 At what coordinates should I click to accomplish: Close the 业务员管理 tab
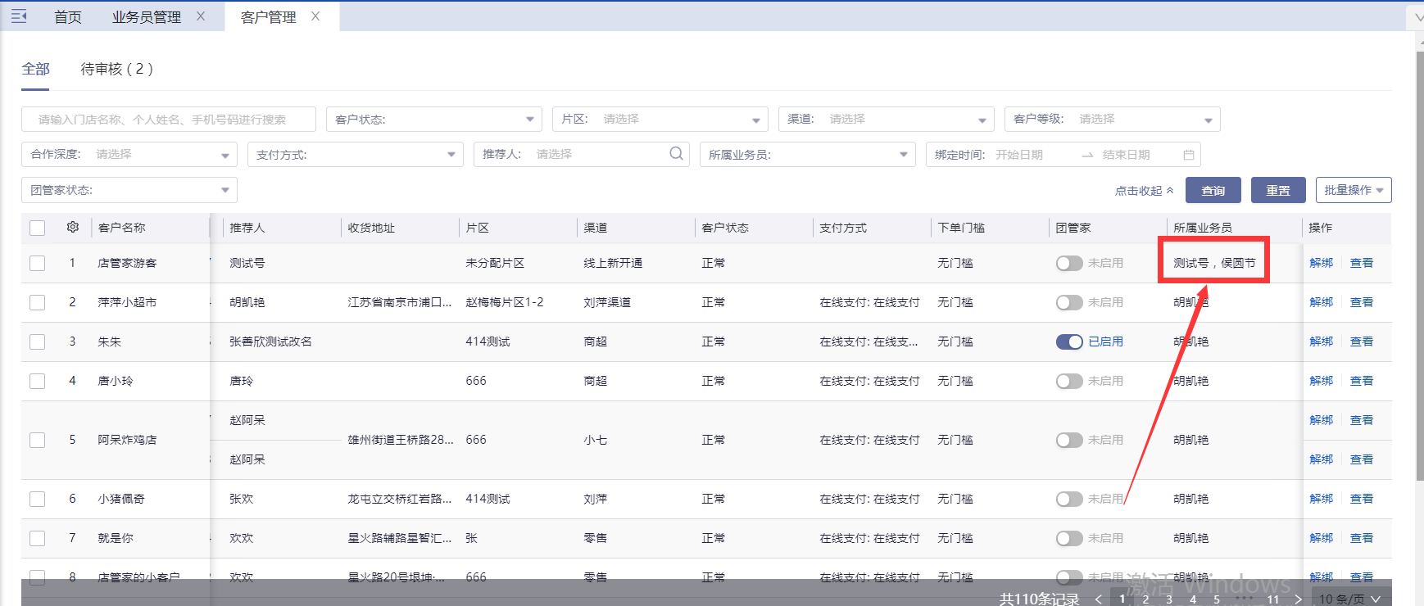(x=201, y=16)
